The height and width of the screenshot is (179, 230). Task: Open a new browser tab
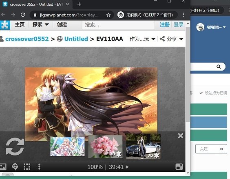click(79, 4)
